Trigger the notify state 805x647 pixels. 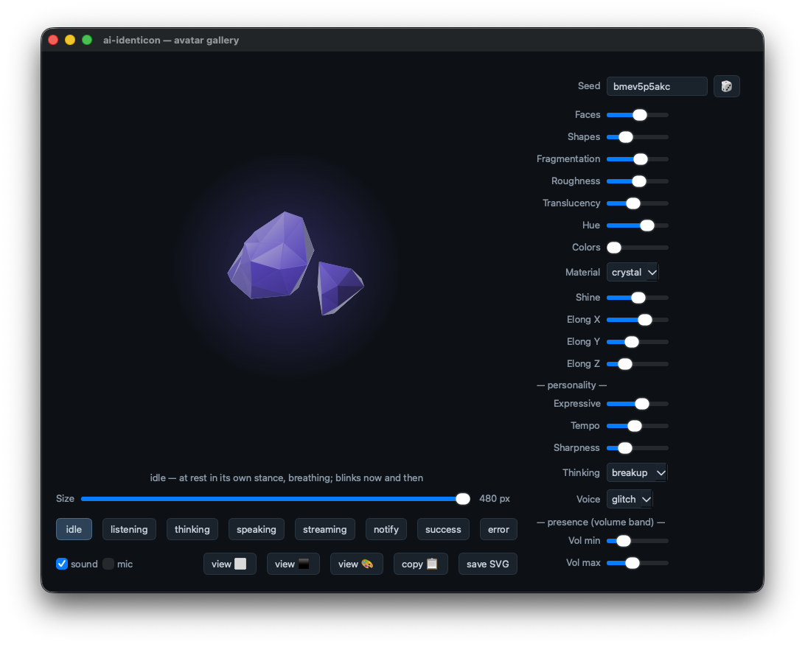coord(386,530)
